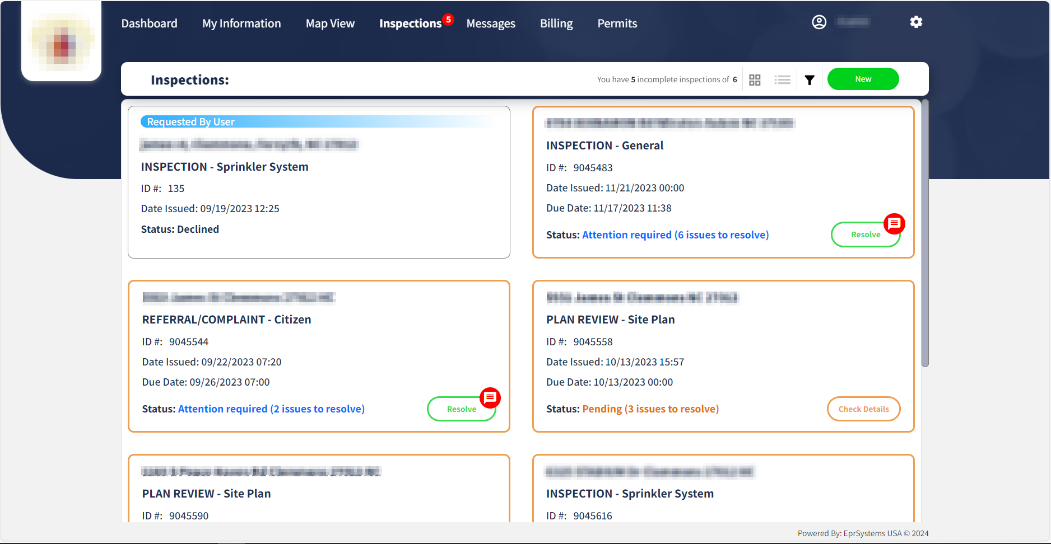Open the Messages menu item
Screen dimensions: 1051x544
[x=491, y=24]
